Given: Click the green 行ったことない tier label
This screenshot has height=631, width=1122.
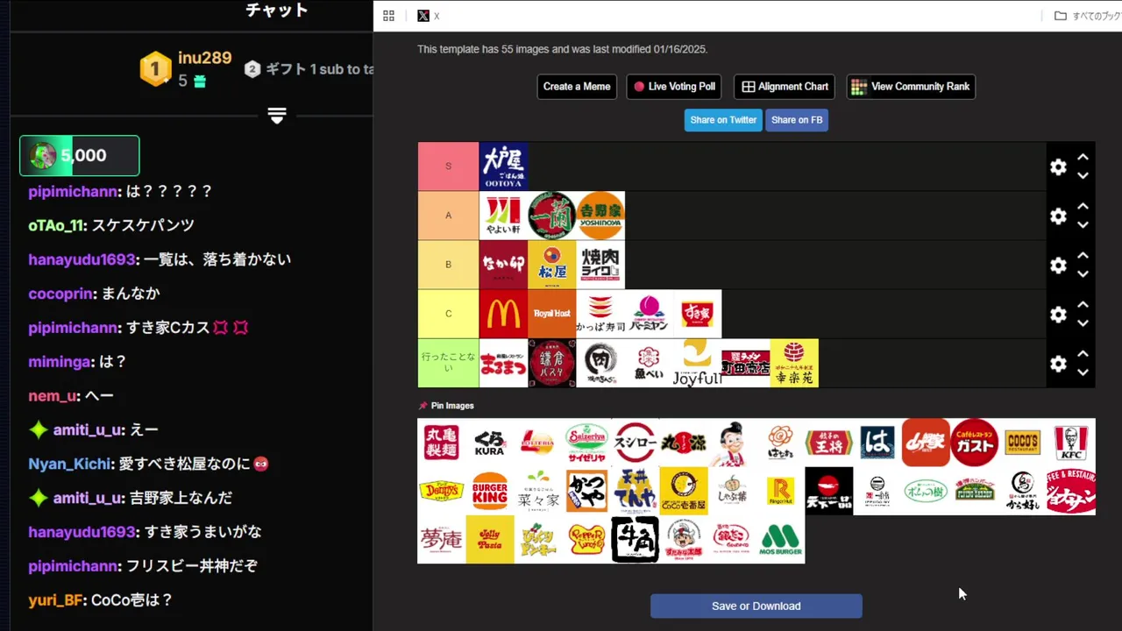Looking at the screenshot, I should pyautogui.click(x=448, y=363).
